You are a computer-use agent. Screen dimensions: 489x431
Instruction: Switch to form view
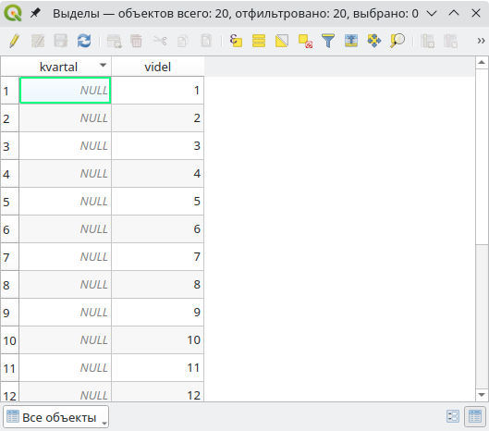(x=453, y=416)
